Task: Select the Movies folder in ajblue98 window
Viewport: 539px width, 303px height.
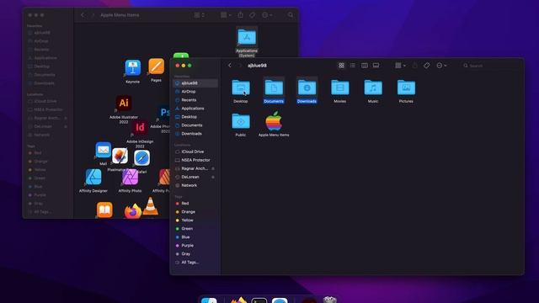Action: click(x=339, y=88)
